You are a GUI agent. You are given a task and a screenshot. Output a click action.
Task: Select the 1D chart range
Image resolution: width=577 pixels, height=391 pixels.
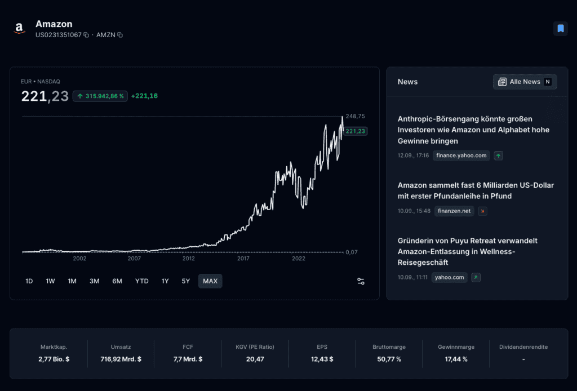click(x=29, y=281)
